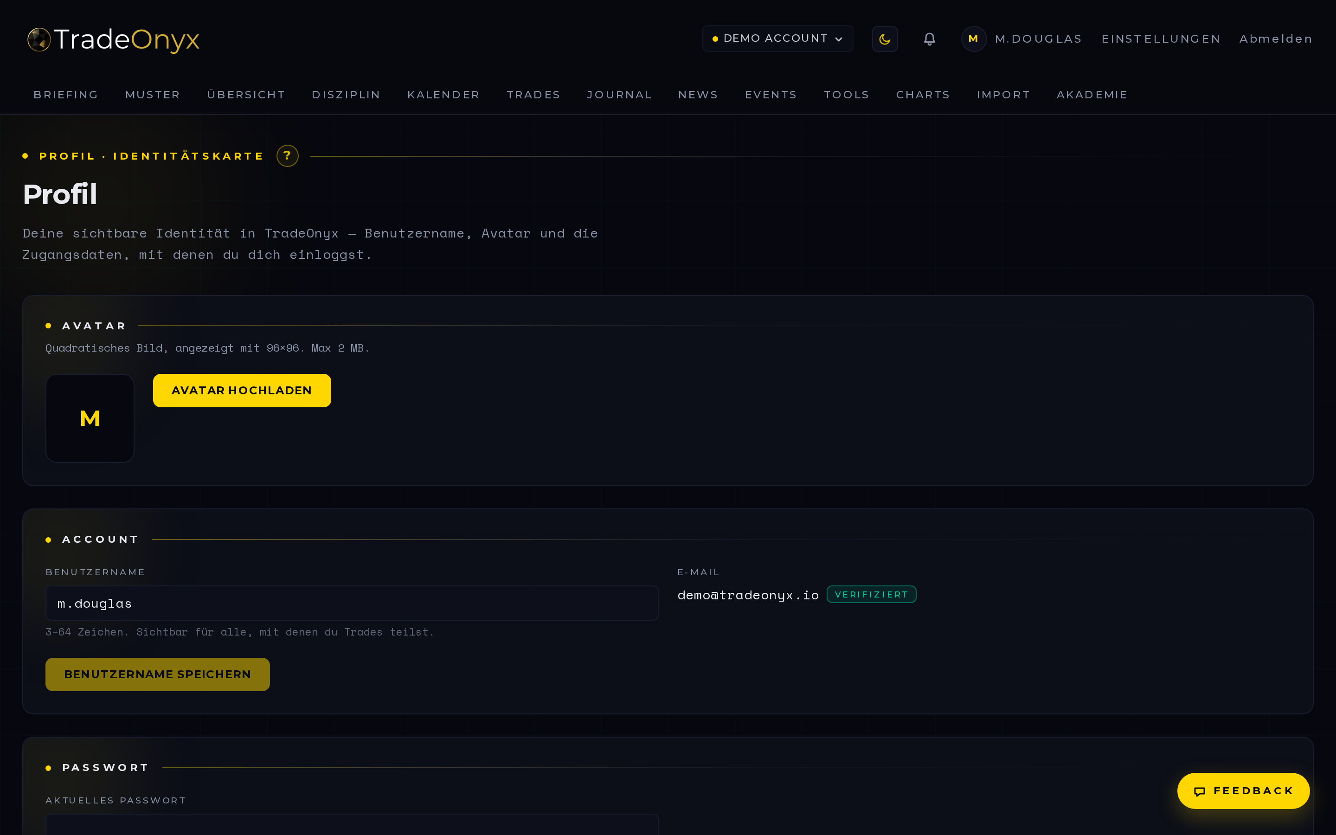The height and width of the screenshot is (835, 1336).
Task: Select the Disziplin tab
Action: 346,95
